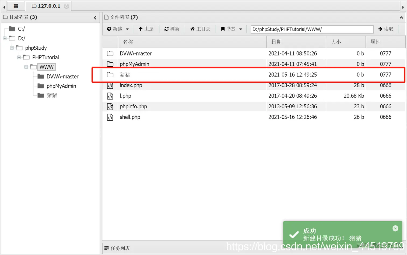407x255 pixels.
Task: Collapse the 目录列表 panel chevron
Action: (95, 18)
